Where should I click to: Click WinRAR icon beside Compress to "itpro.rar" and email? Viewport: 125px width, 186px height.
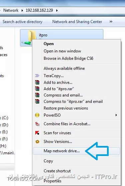[x=37, y=102]
